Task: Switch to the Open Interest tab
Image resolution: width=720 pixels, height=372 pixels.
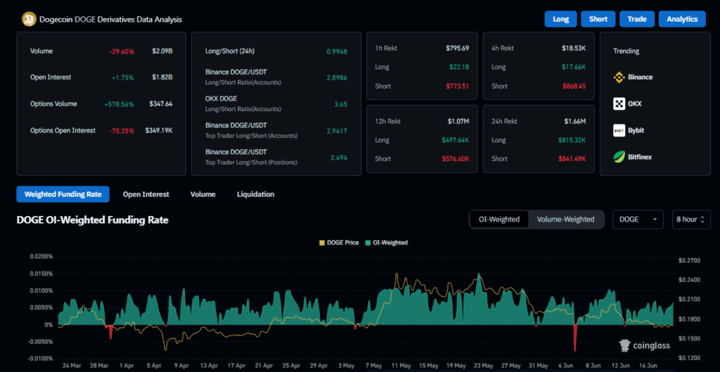Action: tap(146, 194)
